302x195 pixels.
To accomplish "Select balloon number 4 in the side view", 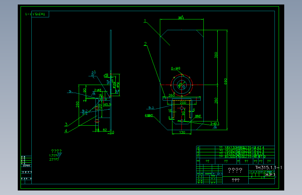I will (66, 131).
